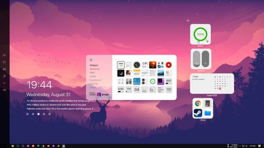The image size is (264, 148).
Task: Click the 19:44 clock display
Action: (39, 85)
